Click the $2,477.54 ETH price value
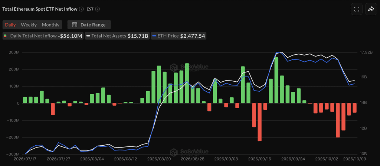 193,36
